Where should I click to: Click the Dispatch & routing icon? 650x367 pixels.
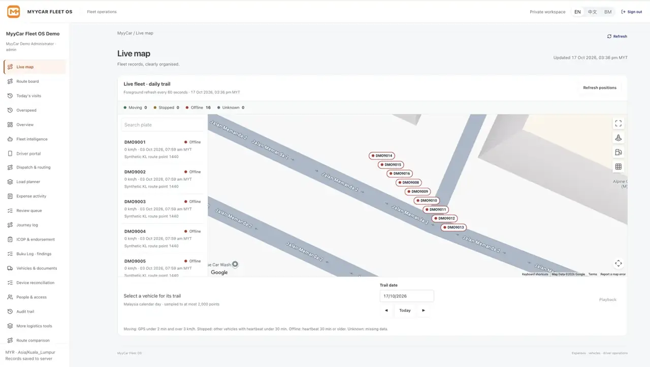[x=10, y=168]
